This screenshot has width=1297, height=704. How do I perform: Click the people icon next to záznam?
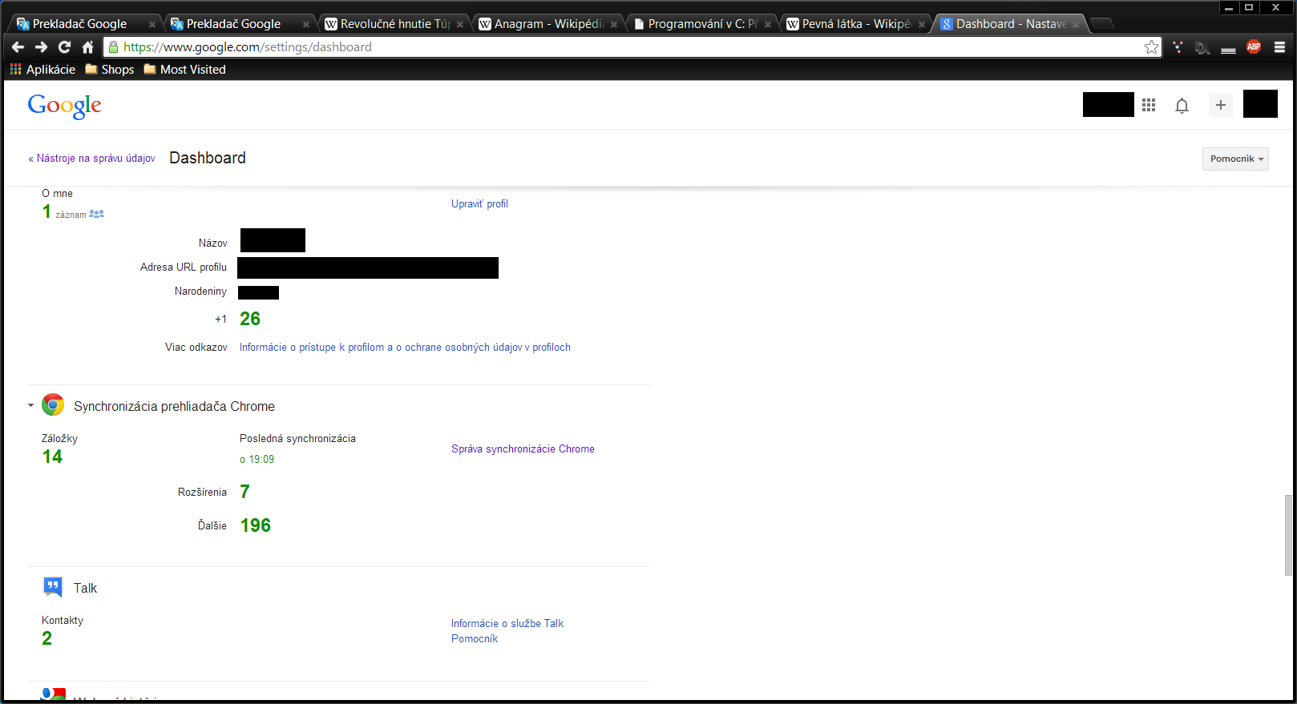97,214
